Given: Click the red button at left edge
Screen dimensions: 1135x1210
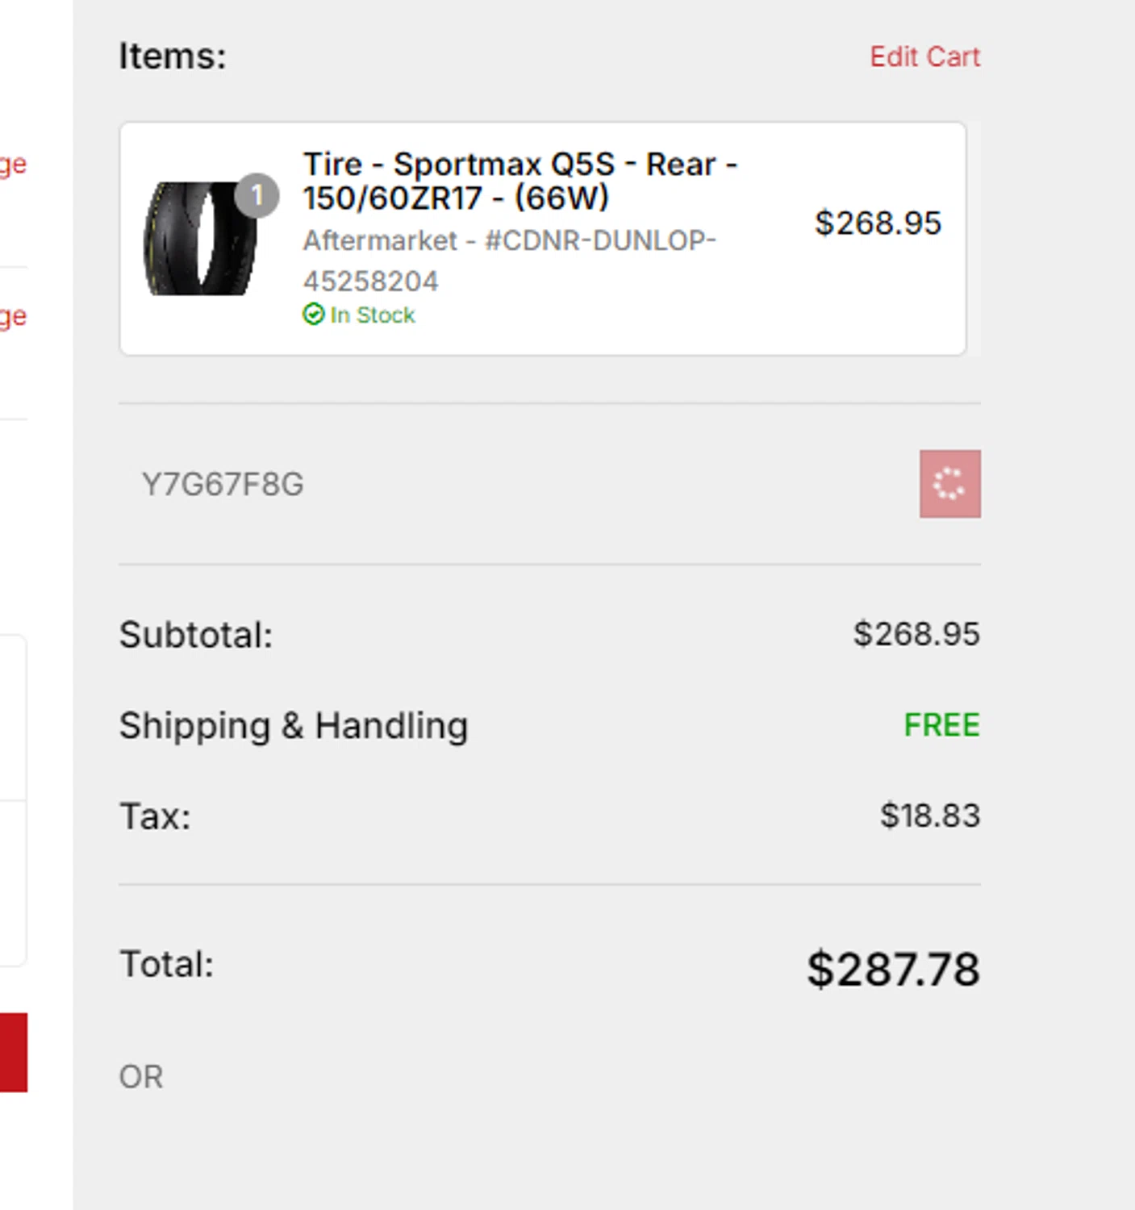Looking at the screenshot, I should pos(13,1052).
